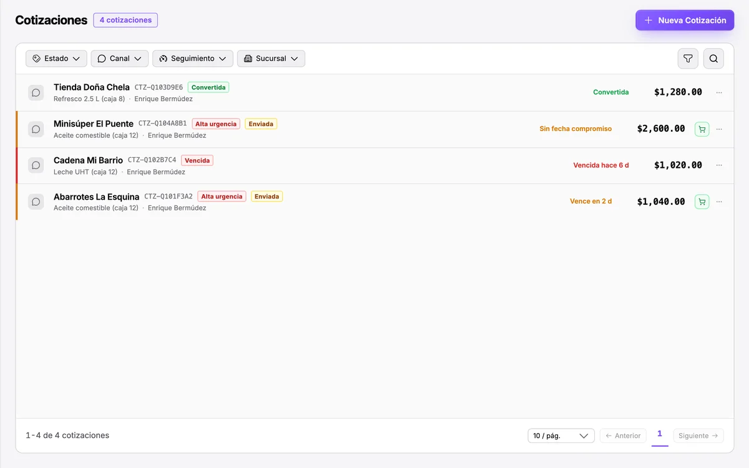Image resolution: width=749 pixels, height=468 pixels.
Task: Click the Anterior pagination button
Action: coord(623,436)
